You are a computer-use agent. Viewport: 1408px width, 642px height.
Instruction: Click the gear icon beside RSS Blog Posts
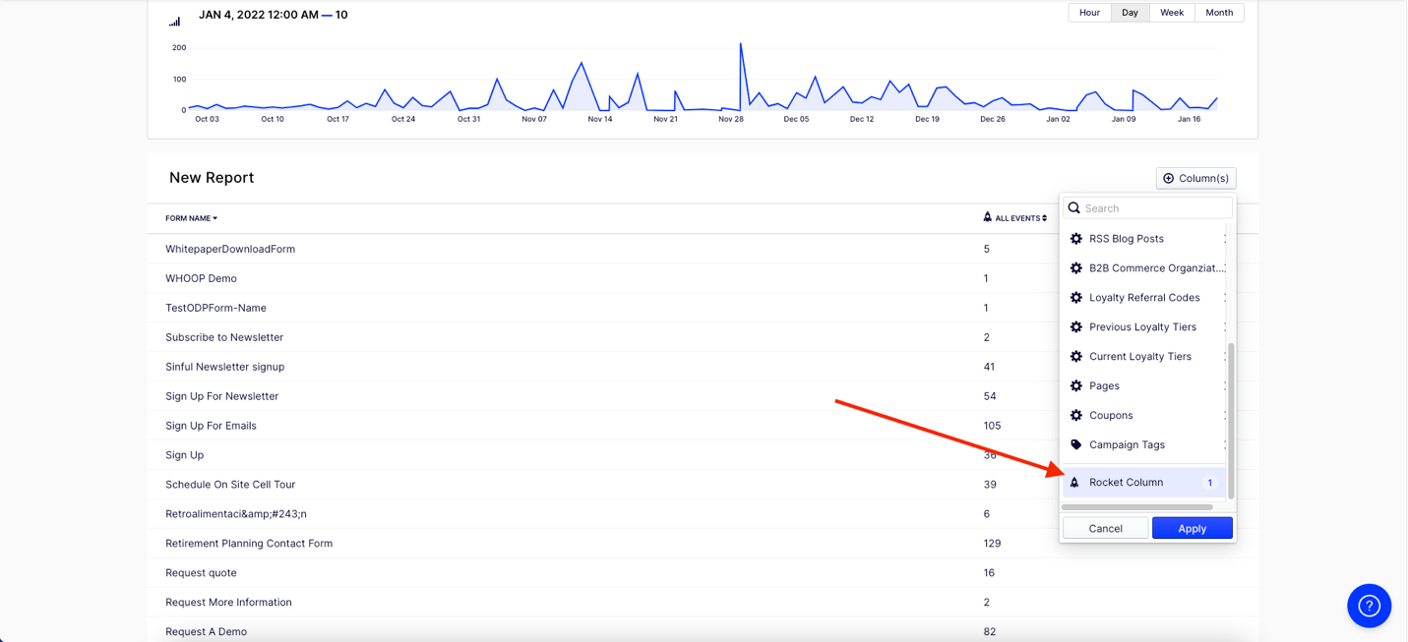tap(1075, 239)
